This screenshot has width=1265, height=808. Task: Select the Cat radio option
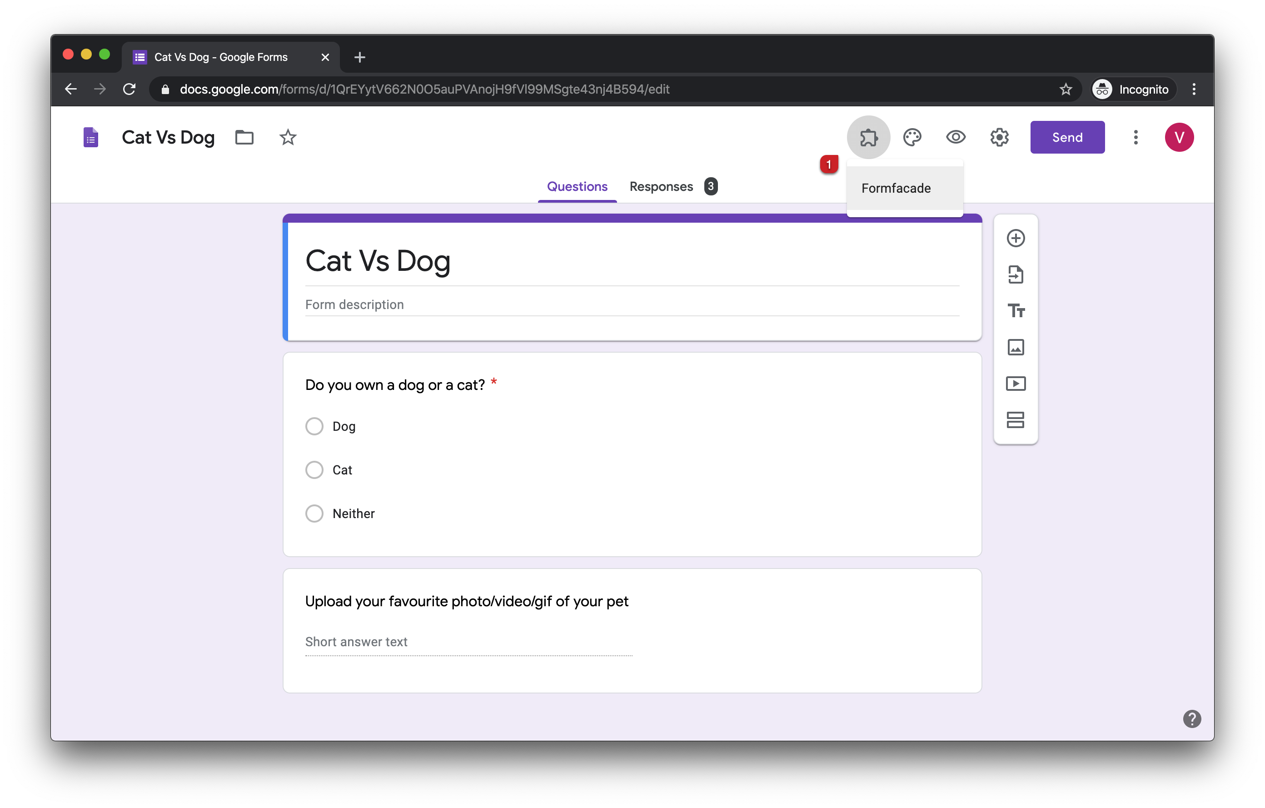314,470
